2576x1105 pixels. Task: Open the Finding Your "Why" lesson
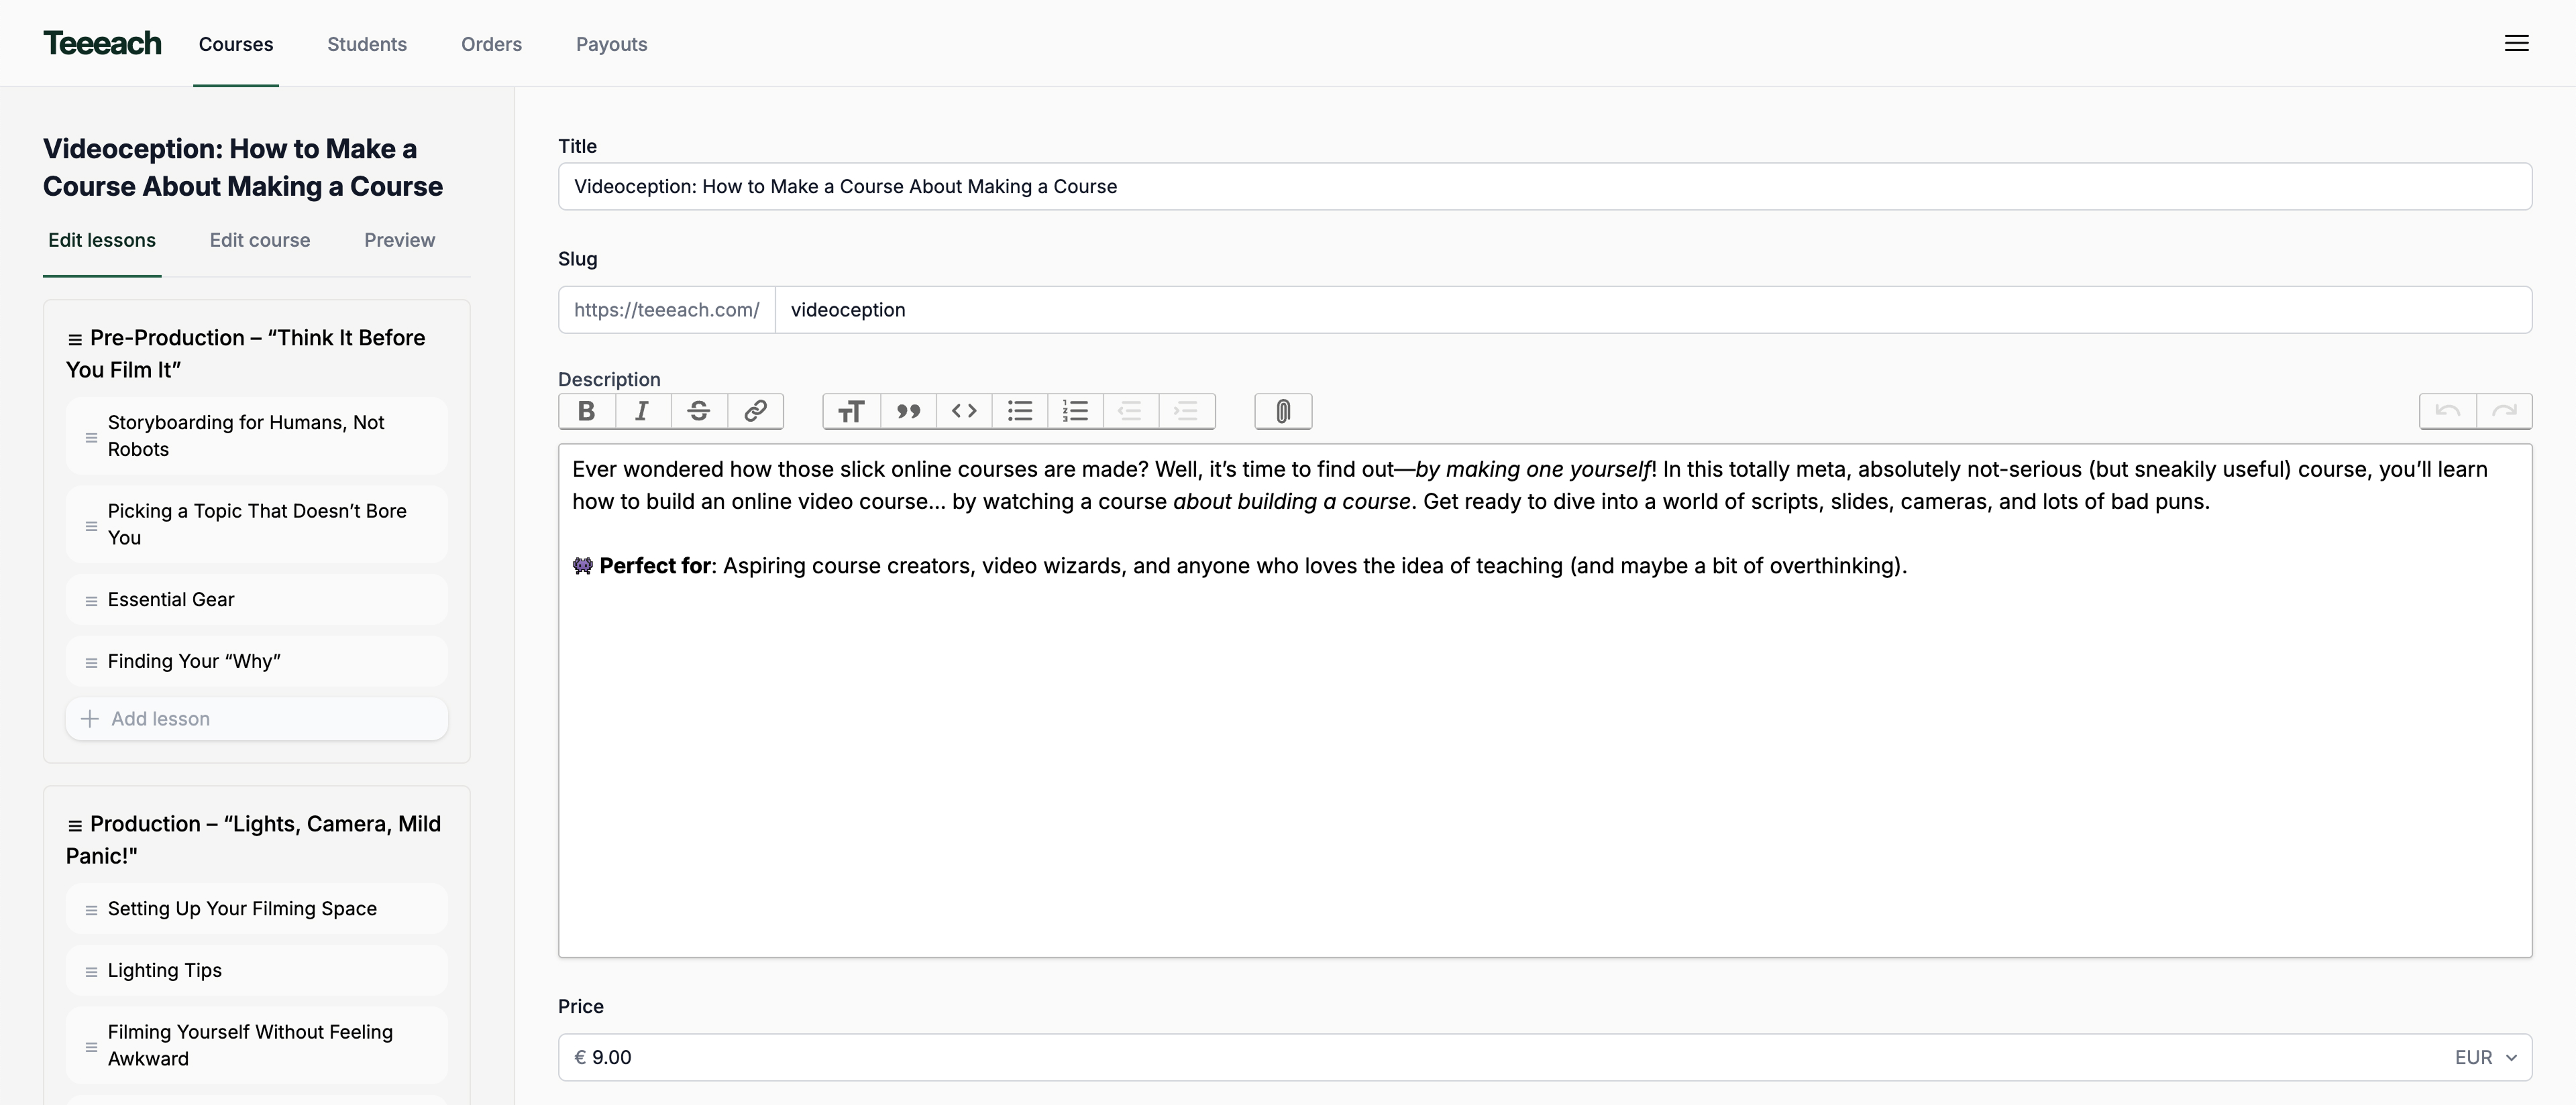tap(256, 661)
